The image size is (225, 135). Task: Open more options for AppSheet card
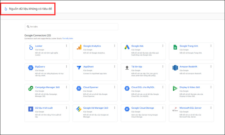click(115, 66)
